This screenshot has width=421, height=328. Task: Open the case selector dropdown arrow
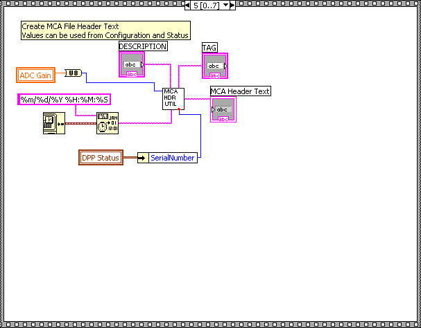[x=225, y=6]
